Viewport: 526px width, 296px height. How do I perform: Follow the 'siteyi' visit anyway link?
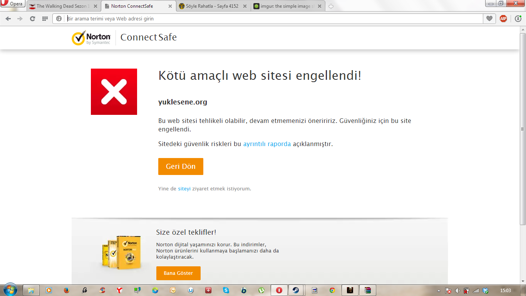pyautogui.click(x=184, y=189)
